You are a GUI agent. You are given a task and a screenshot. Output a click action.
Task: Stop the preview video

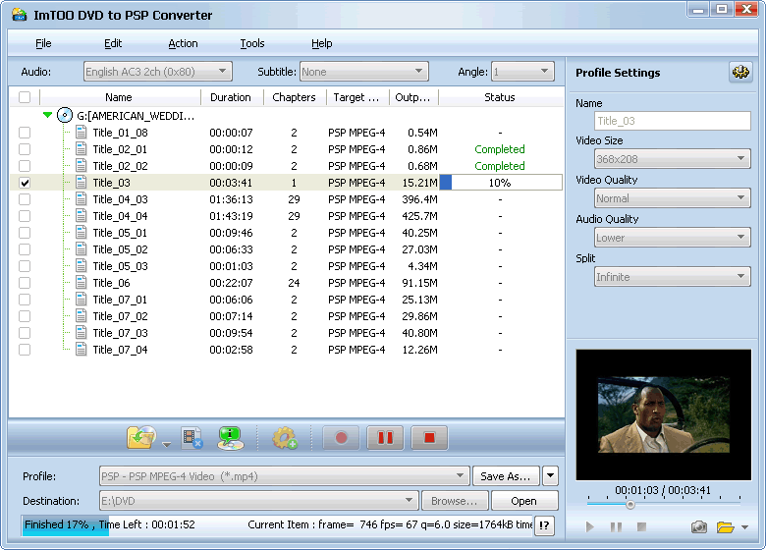pos(642,527)
